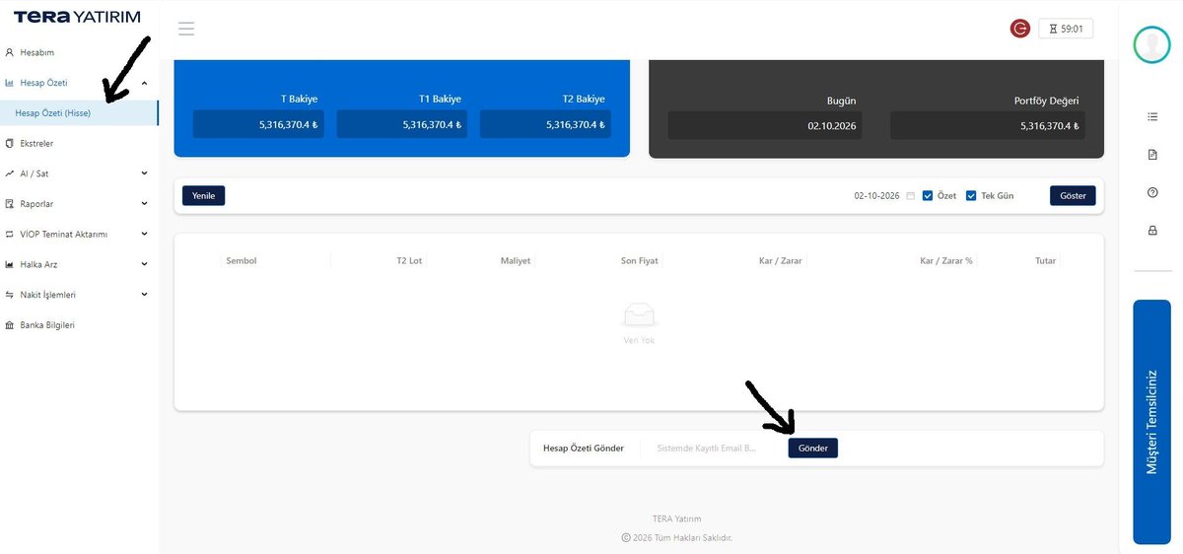Expand VİOP Teminat Aktarımı chevron

pyautogui.click(x=145, y=235)
